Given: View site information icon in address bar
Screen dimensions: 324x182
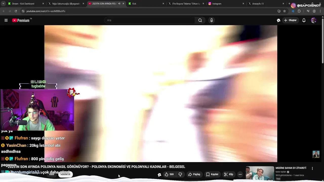Looking at the screenshot, I should tap(23, 11).
